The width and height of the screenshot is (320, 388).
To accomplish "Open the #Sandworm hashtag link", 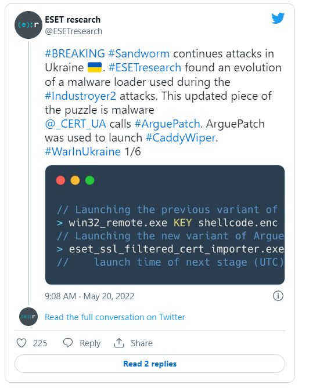I will point(139,53).
